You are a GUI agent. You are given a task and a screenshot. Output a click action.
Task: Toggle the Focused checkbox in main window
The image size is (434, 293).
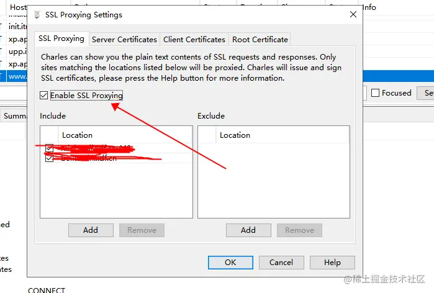[375, 93]
